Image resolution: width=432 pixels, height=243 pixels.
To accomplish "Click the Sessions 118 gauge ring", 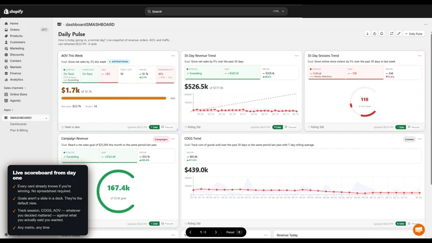I will pyautogui.click(x=364, y=102).
